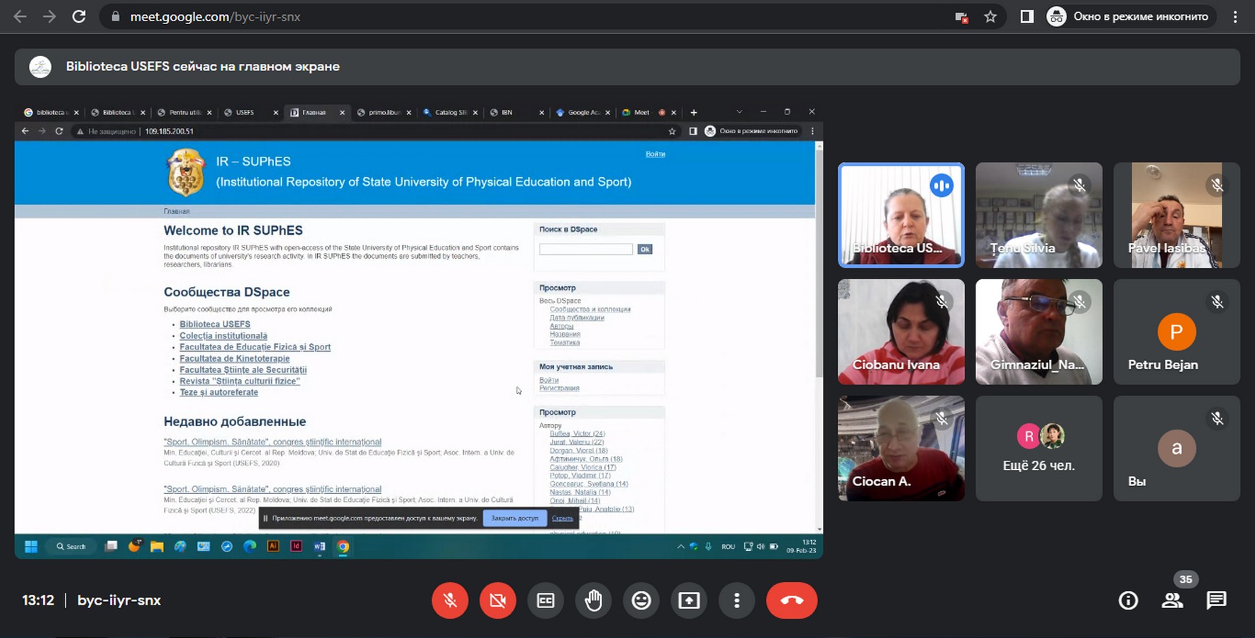Click Edge icon in shared taskbar
This screenshot has width=1255, height=638.
click(250, 546)
